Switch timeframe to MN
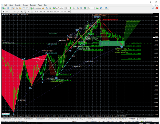Image resolution: width=160 pixels, height=124 pixels. 69,12
